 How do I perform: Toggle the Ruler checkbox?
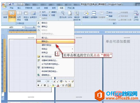tap(40, 12)
